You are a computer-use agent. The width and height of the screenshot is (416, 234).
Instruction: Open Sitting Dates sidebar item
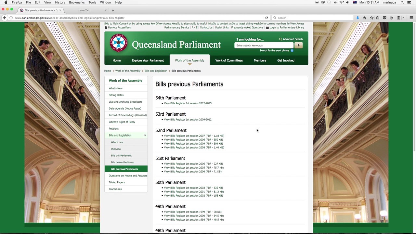[116, 95]
